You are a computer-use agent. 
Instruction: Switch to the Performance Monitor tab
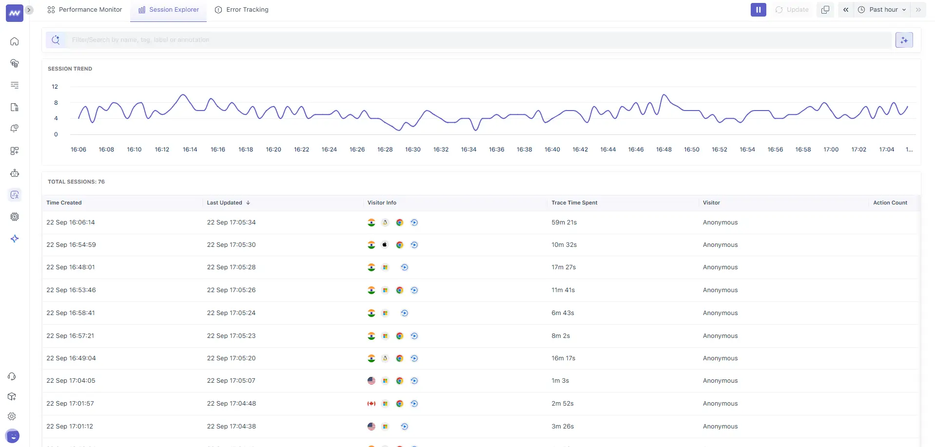coord(89,9)
